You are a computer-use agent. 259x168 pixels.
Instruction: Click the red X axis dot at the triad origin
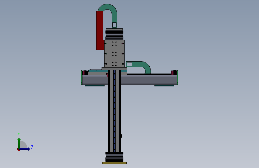(x=19, y=149)
